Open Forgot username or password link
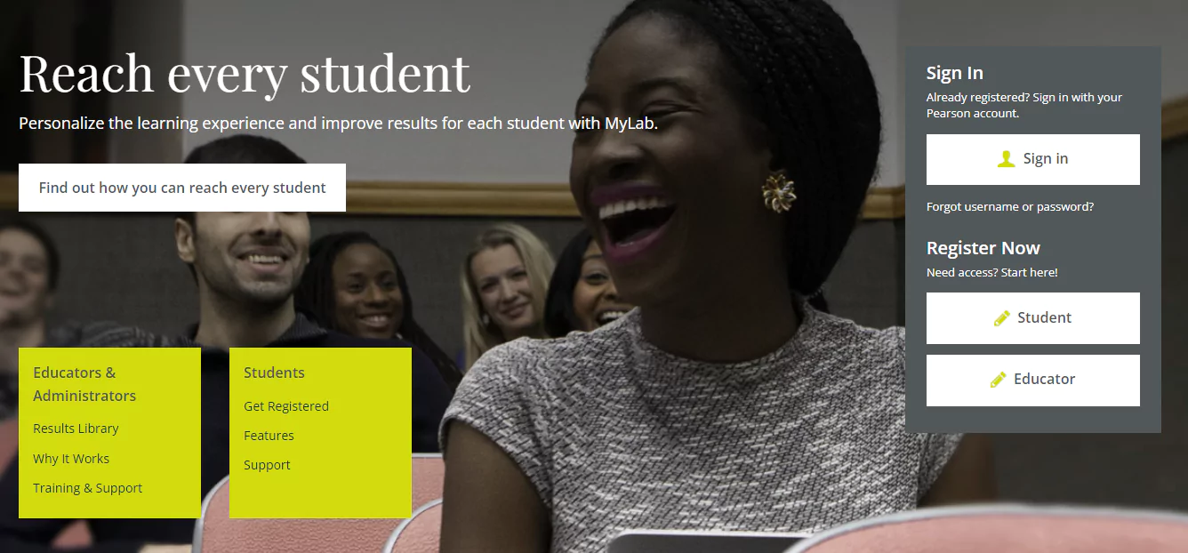 pyautogui.click(x=1010, y=206)
